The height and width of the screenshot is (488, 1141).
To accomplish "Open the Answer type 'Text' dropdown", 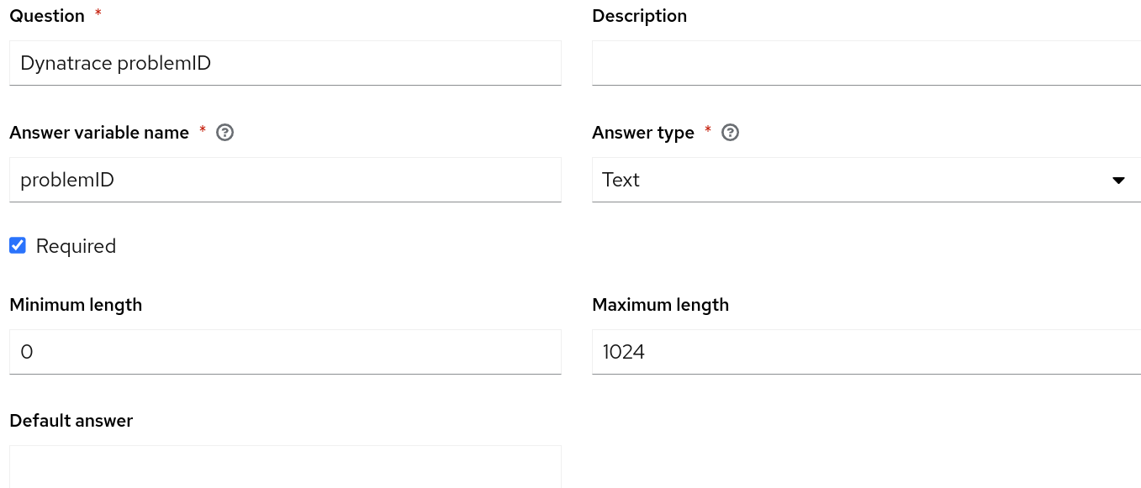I will coord(866,180).
